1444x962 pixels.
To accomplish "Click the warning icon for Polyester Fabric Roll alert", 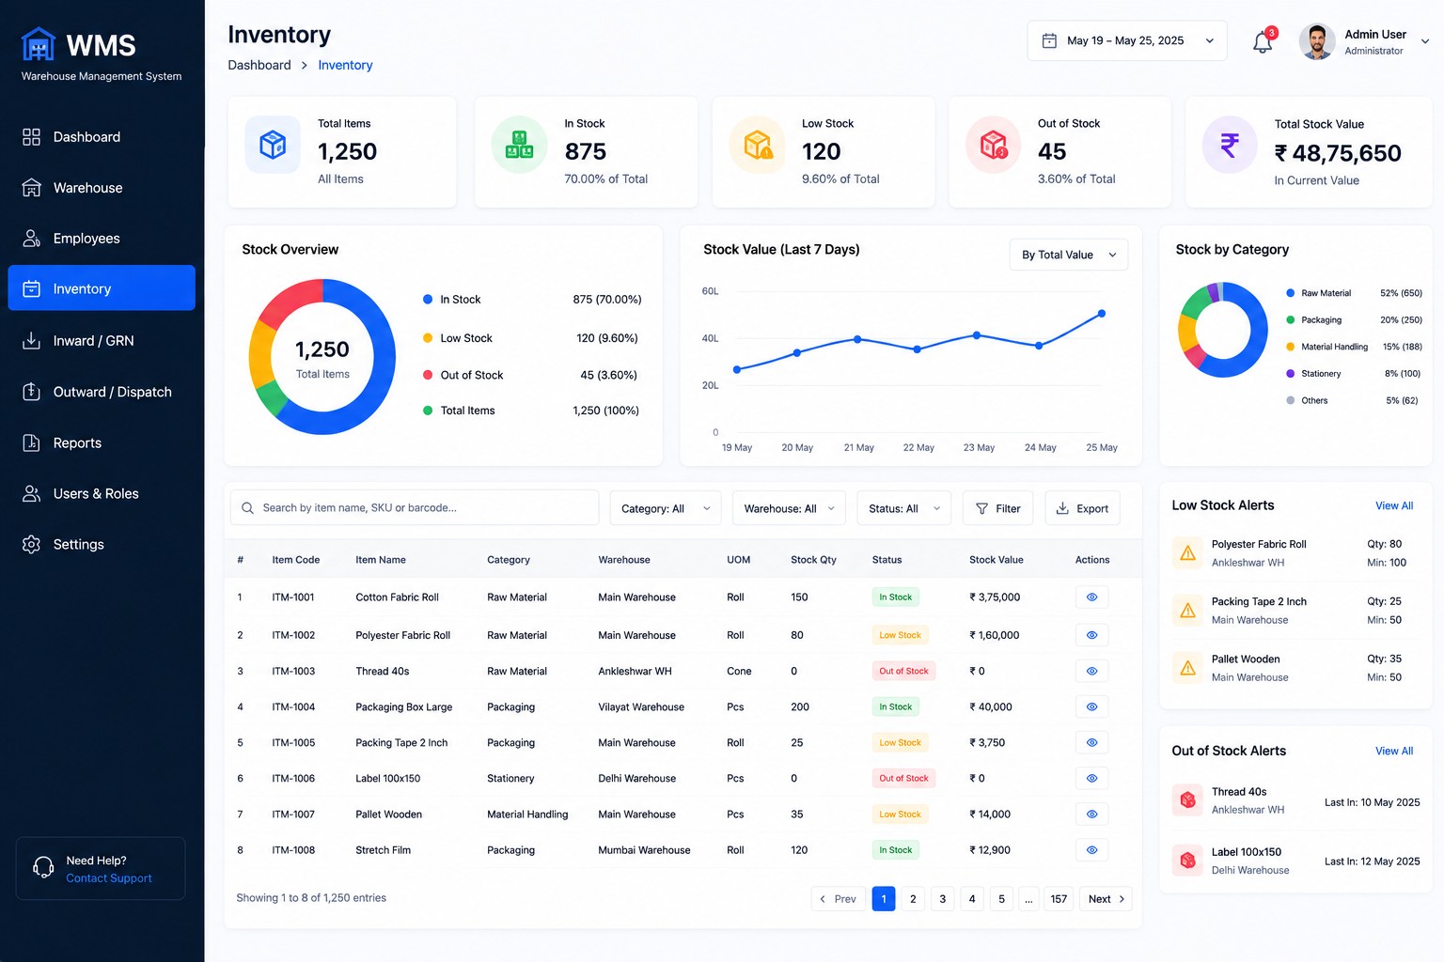I will coord(1188,553).
